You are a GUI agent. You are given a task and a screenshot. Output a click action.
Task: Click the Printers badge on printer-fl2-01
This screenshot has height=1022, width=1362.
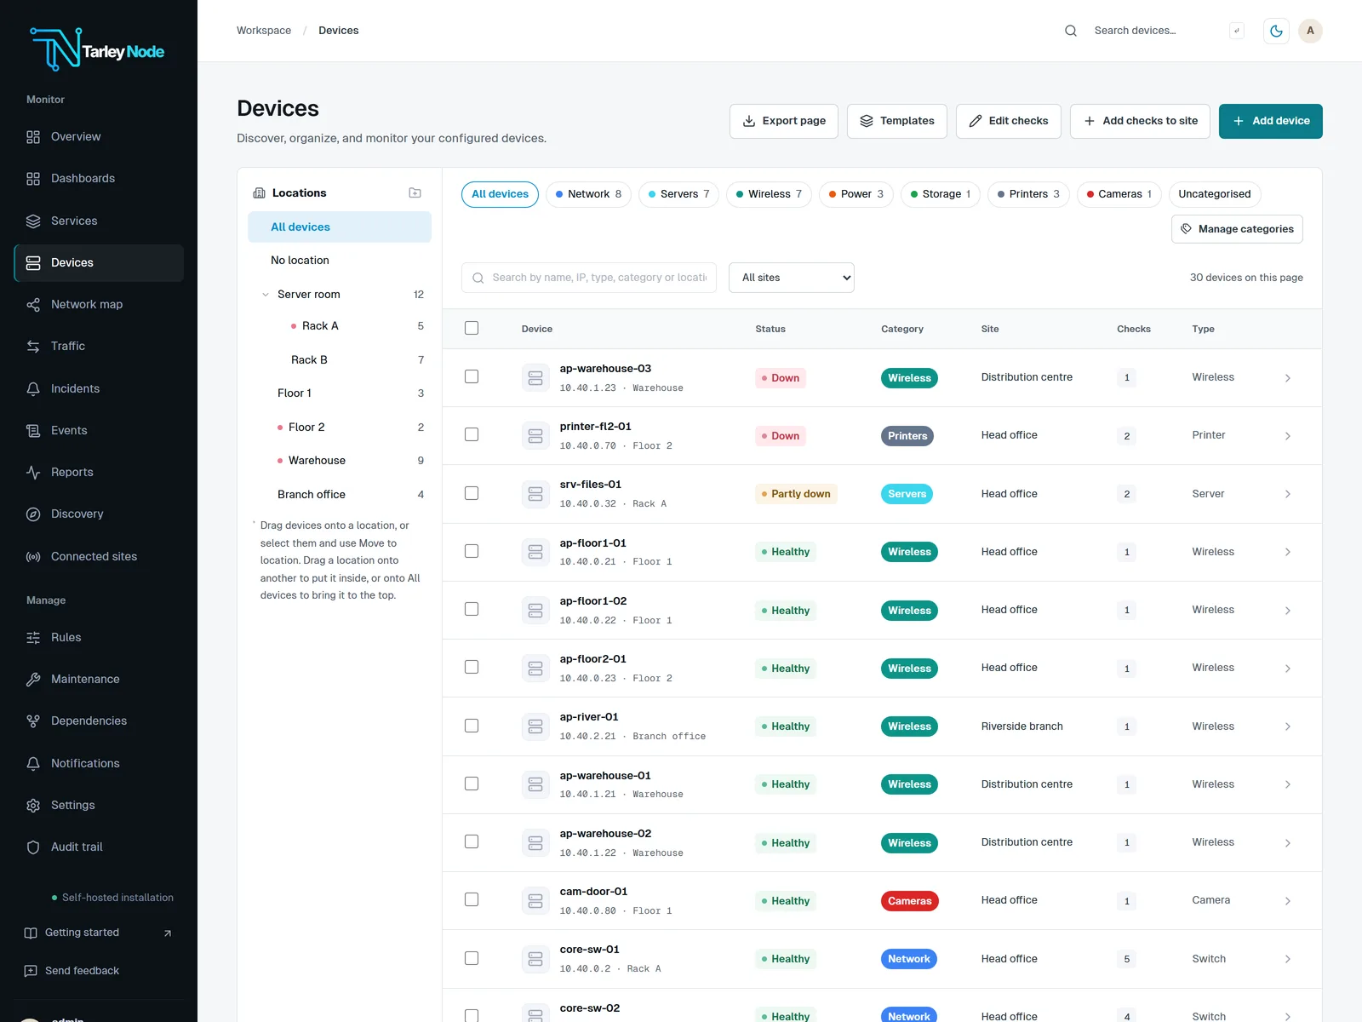[907, 436]
